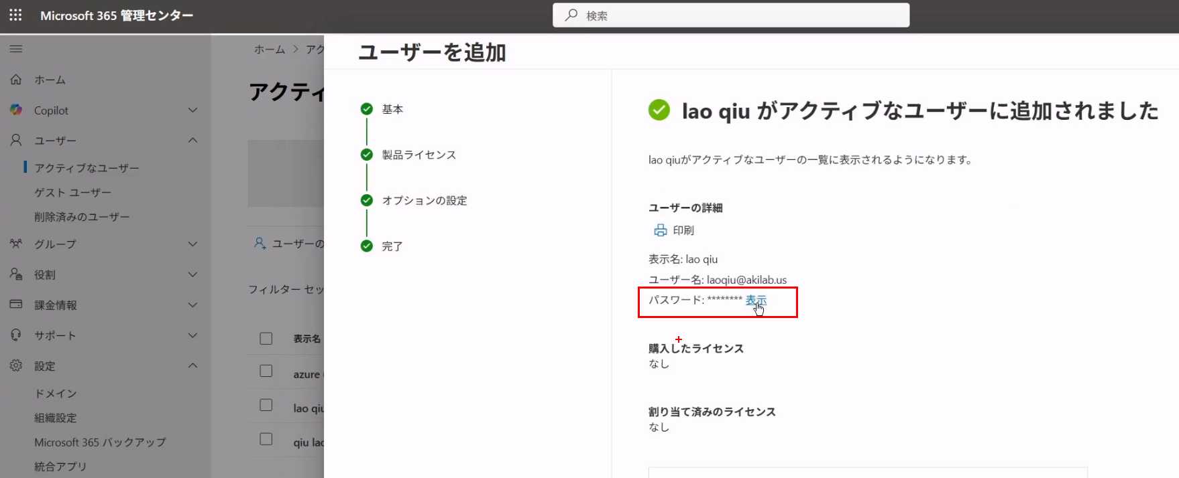Screen dimensions: 1179x478
Task: Click the 課金情報 card icon
Action: point(16,305)
